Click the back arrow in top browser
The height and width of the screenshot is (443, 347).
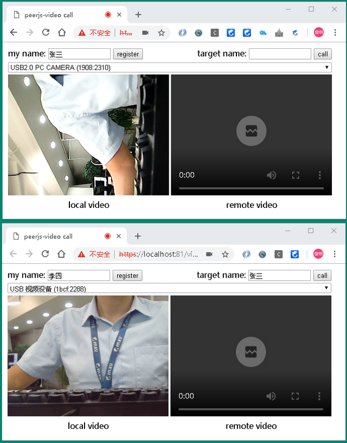click(14, 33)
